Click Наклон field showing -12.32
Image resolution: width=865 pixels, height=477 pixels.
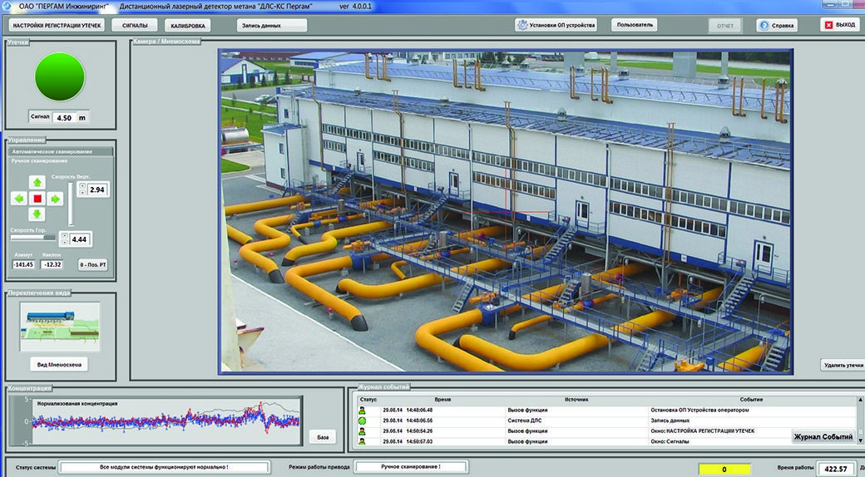coord(52,265)
